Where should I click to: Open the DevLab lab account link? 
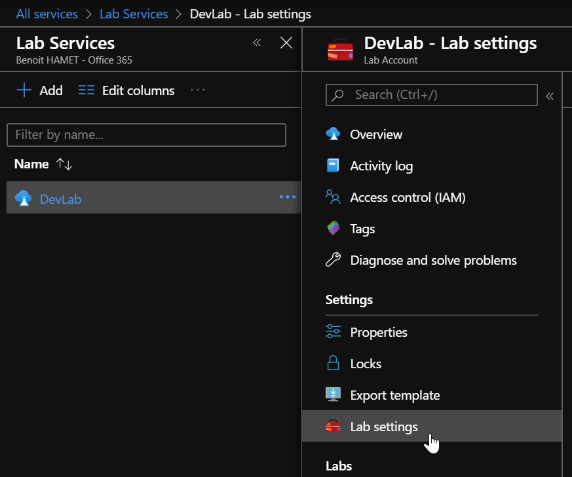(60, 199)
